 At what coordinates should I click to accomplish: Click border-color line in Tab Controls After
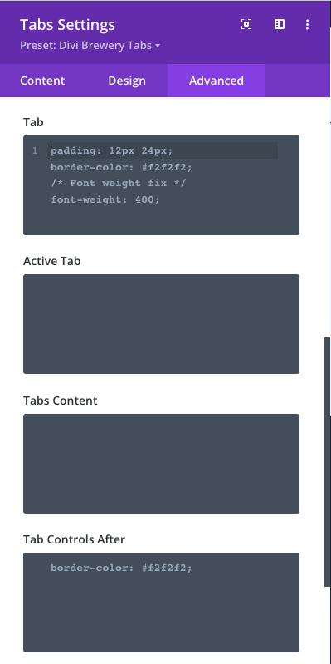coord(121,568)
